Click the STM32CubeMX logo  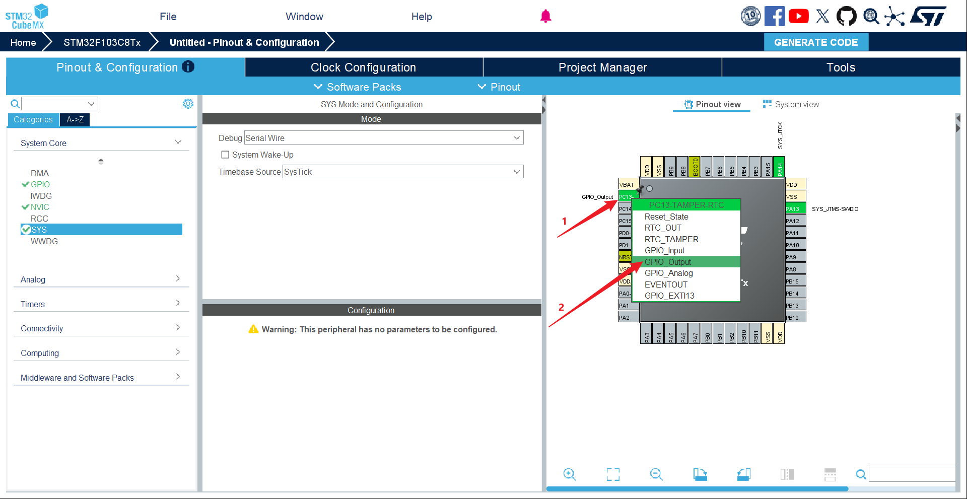pyautogui.click(x=27, y=17)
